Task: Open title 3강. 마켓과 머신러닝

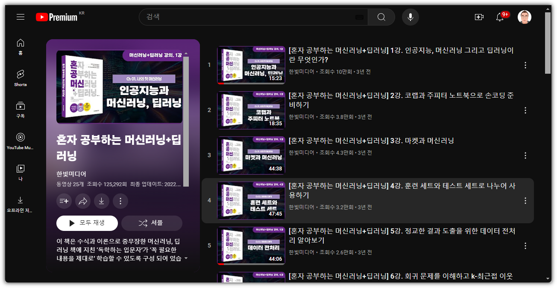Action: point(371,141)
